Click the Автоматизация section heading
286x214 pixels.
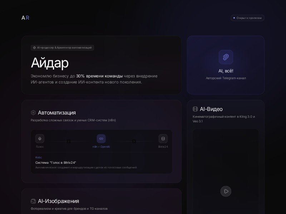(57, 113)
